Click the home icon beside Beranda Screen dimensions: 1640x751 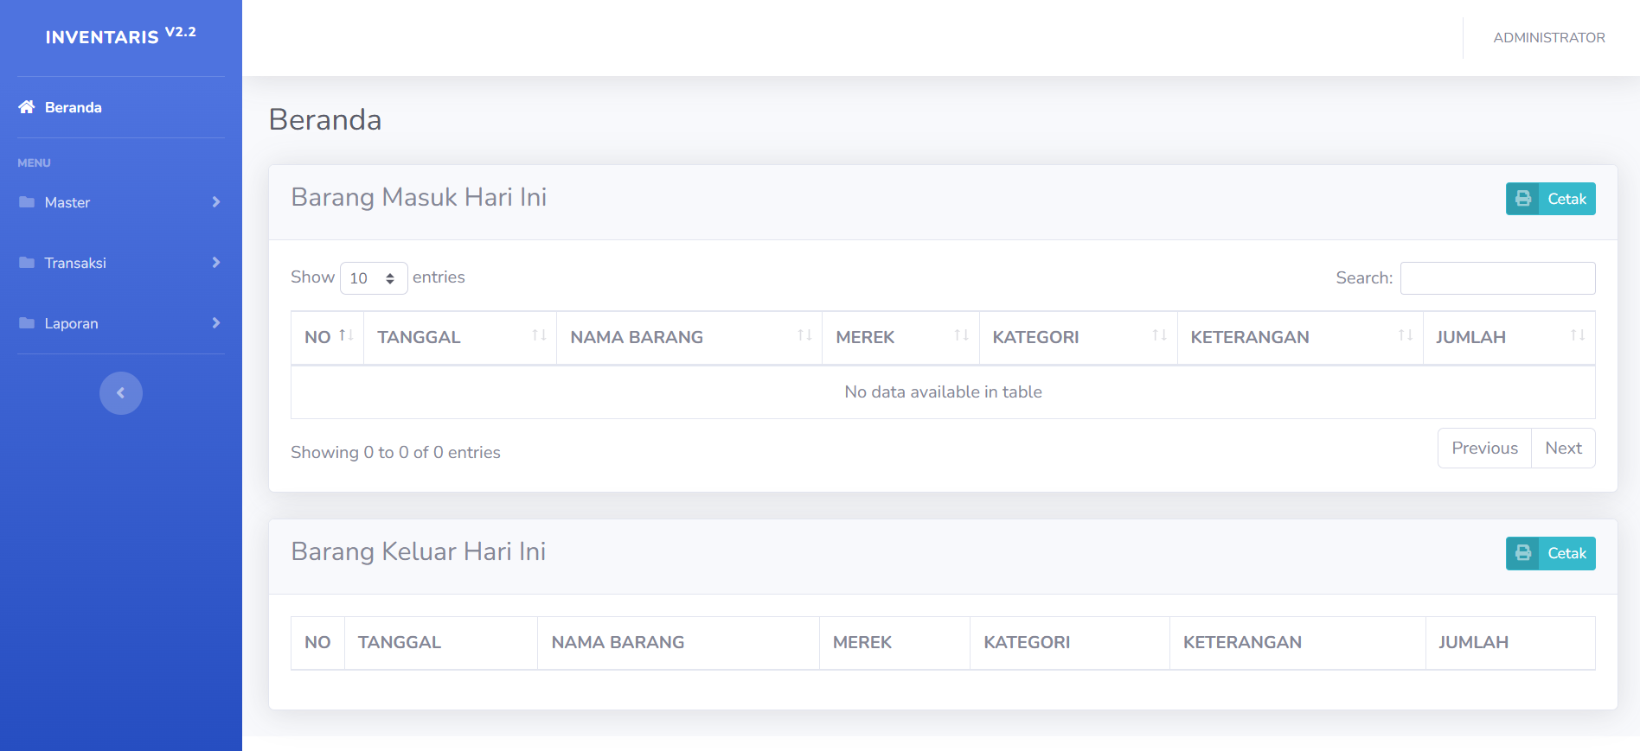(x=27, y=107)
